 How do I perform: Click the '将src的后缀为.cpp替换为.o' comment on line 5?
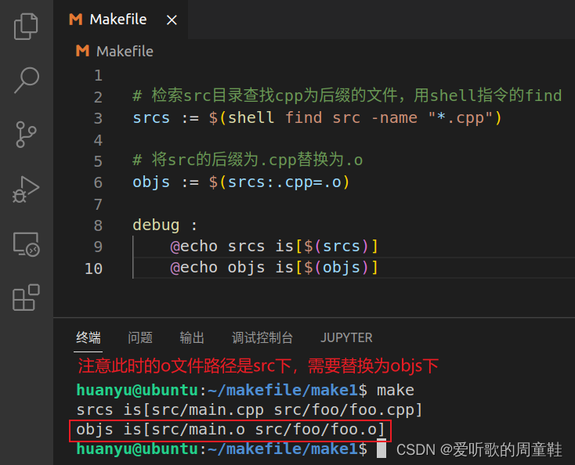248,160
